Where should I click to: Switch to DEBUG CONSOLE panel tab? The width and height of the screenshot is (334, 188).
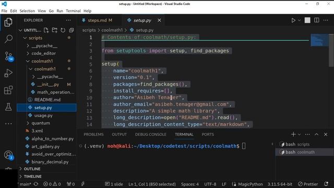[x=151, y=135]
